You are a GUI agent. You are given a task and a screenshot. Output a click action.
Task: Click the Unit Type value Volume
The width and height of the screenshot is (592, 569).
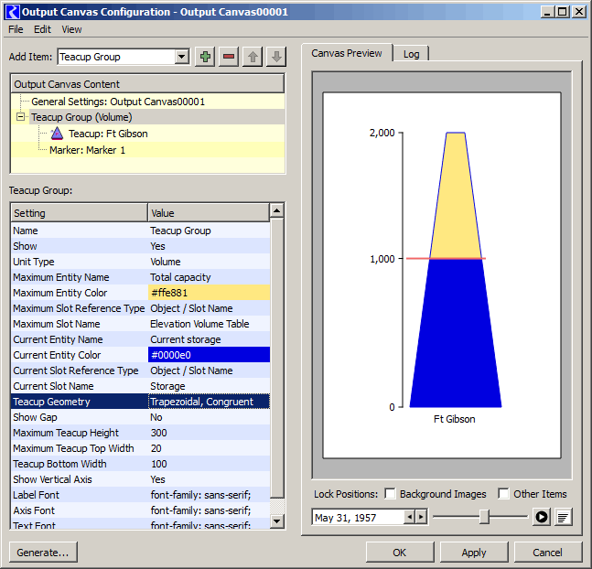pos(209,262)
